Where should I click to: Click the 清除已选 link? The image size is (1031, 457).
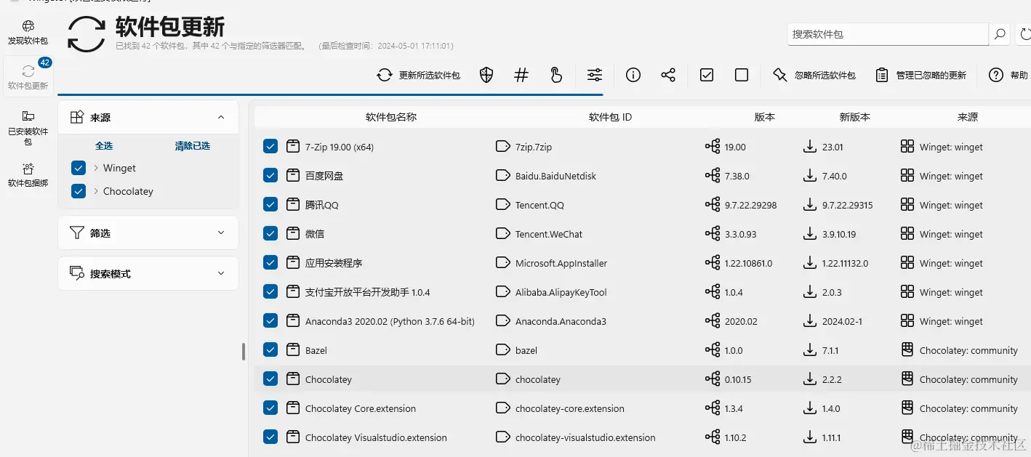192,146
